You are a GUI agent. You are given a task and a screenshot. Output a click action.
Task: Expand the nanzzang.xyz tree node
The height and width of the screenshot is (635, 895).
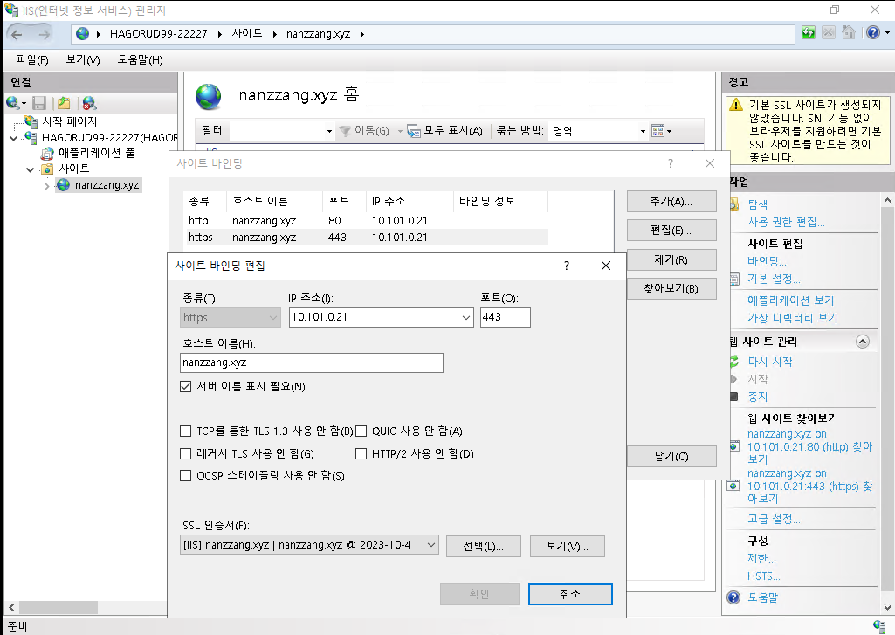47,185
